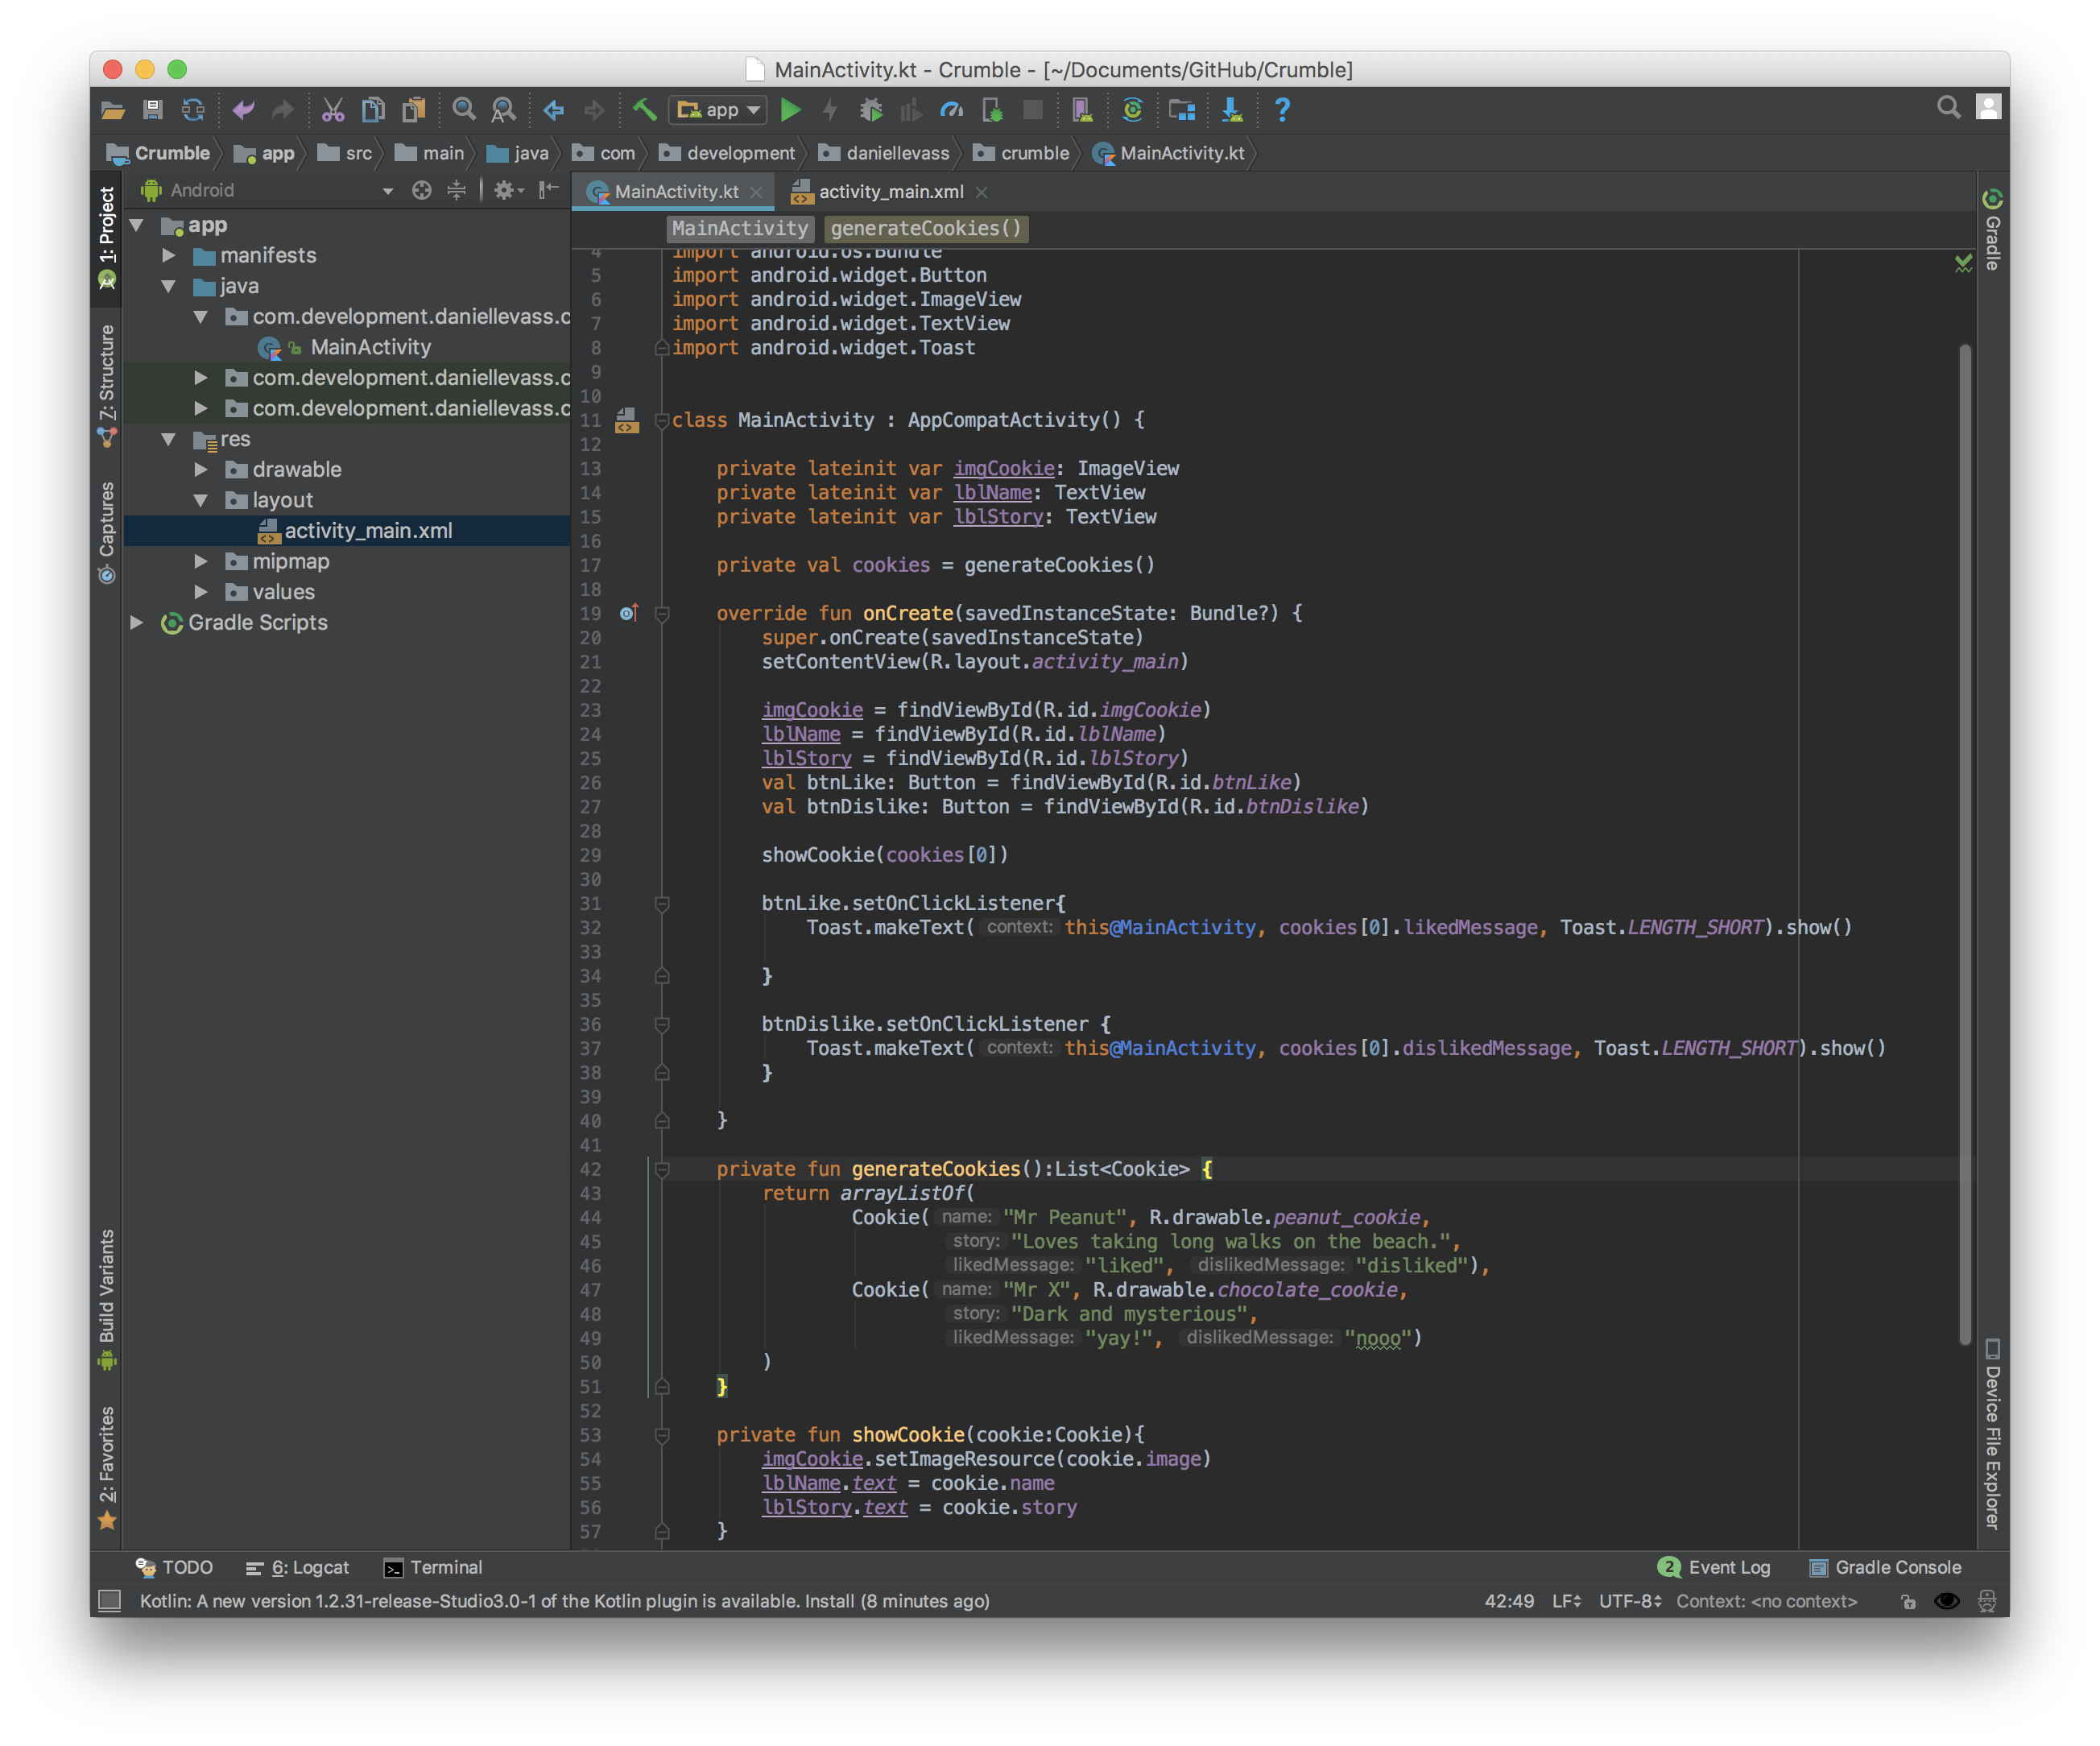
Task: Toggle the Gradle panel on right edge
Action: pos(1992,230)
